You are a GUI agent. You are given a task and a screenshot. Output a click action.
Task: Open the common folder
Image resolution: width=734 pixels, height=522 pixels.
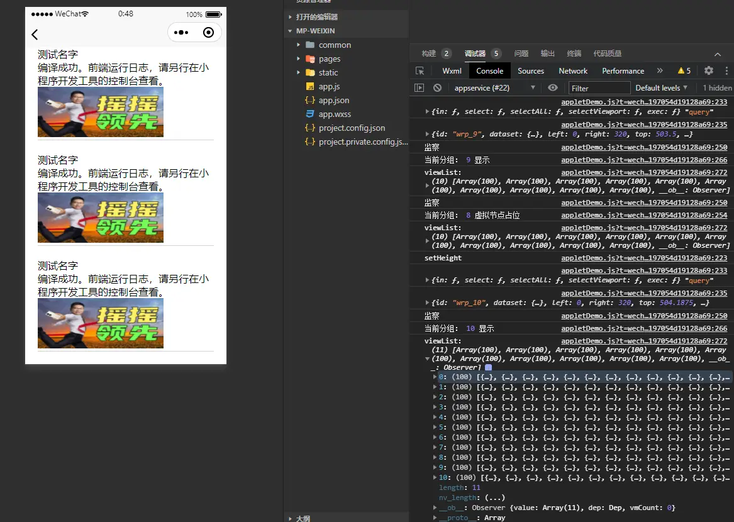[x=335, y=45]
